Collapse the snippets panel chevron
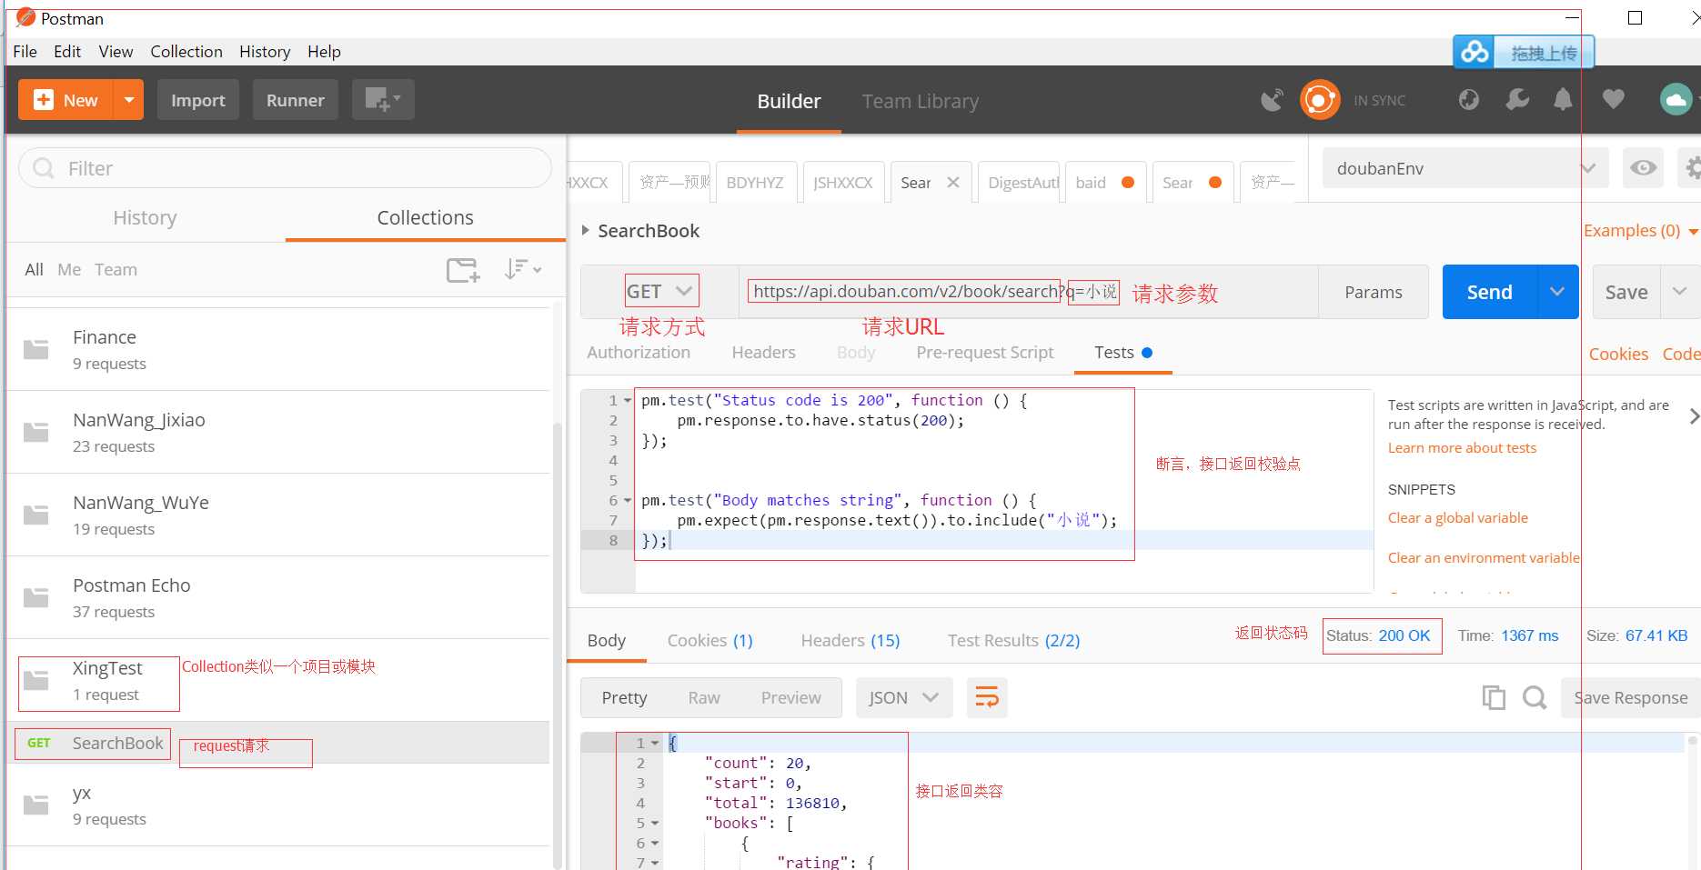Screen dimensions: 1701x870 point(1693,416)
